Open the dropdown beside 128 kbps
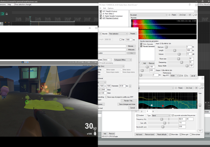 tap(99, 93)
